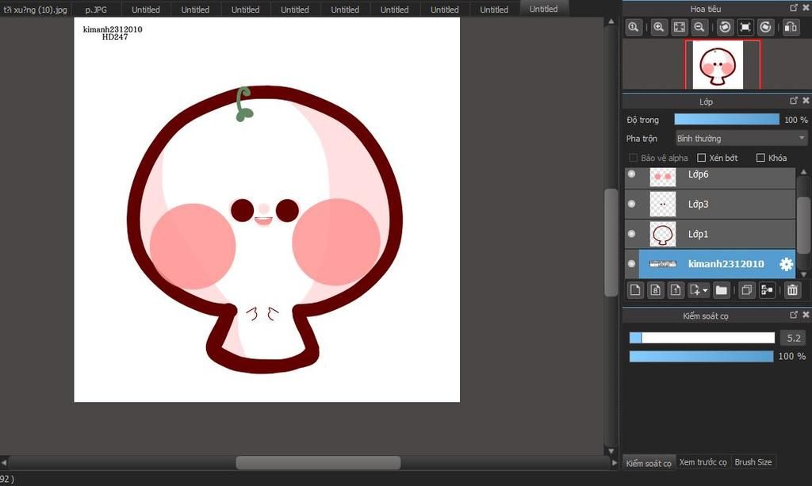Toggle visibility of layer Lớp3

631,204
